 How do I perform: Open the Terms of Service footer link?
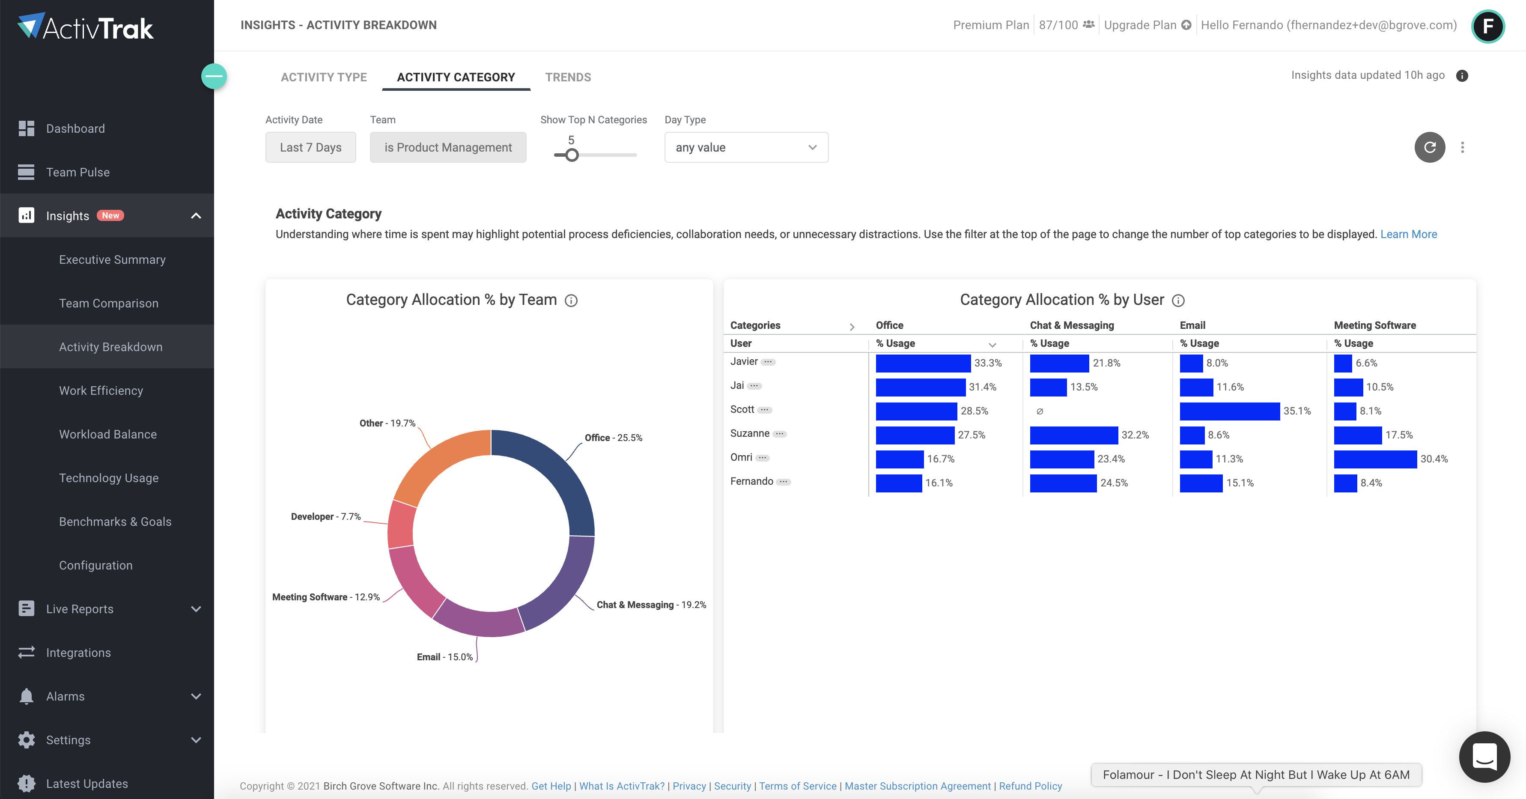(x=797, y=786)
